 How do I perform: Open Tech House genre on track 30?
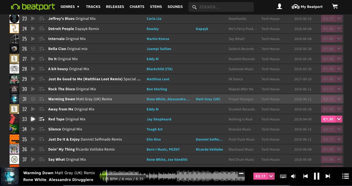pos(270,89)
